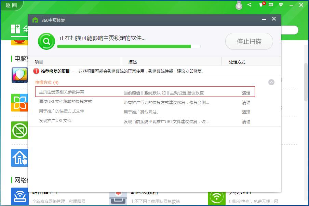Open 路由器卫士 (Router Guard)
The width and height of the screenshot is (309, 206).
tap(19, 196)
